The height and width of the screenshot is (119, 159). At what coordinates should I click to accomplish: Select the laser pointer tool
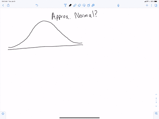tap(93, 5)
